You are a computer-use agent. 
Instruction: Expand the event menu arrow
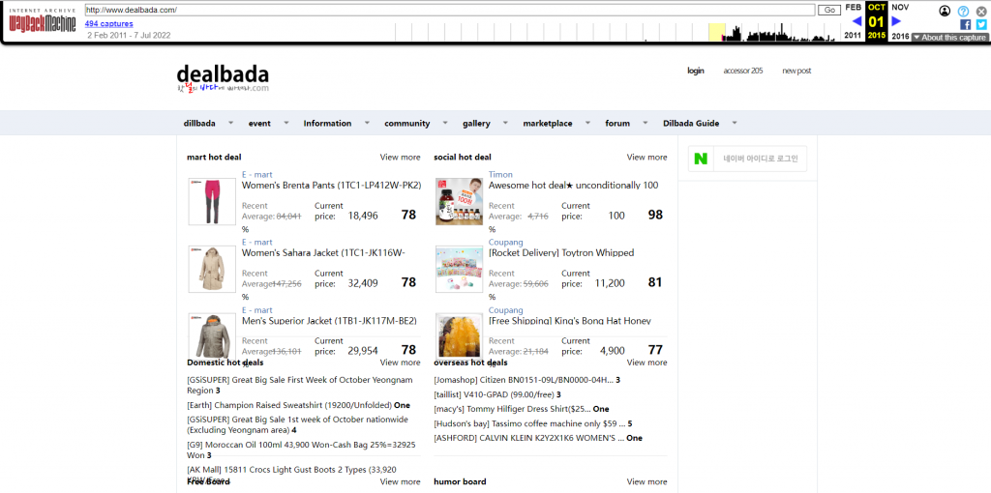pyautogui.click(x=286, y=123)
